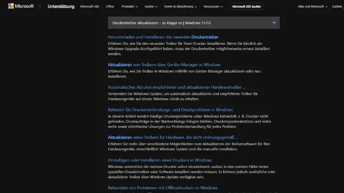Viewport: 344px width, 193px height.
Task: Click description text starting 'Erfahren Sie mehr über verschiedene Möglichkeiten'
Action: pos(189,147)
